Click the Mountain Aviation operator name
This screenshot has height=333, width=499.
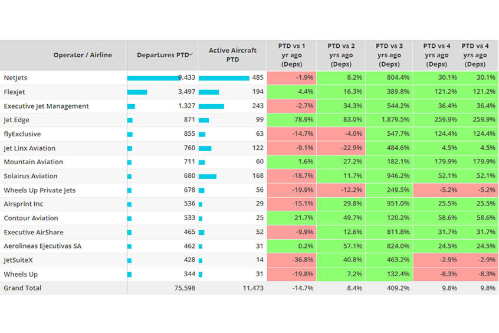pyautogui.click(x=33, y=162)
